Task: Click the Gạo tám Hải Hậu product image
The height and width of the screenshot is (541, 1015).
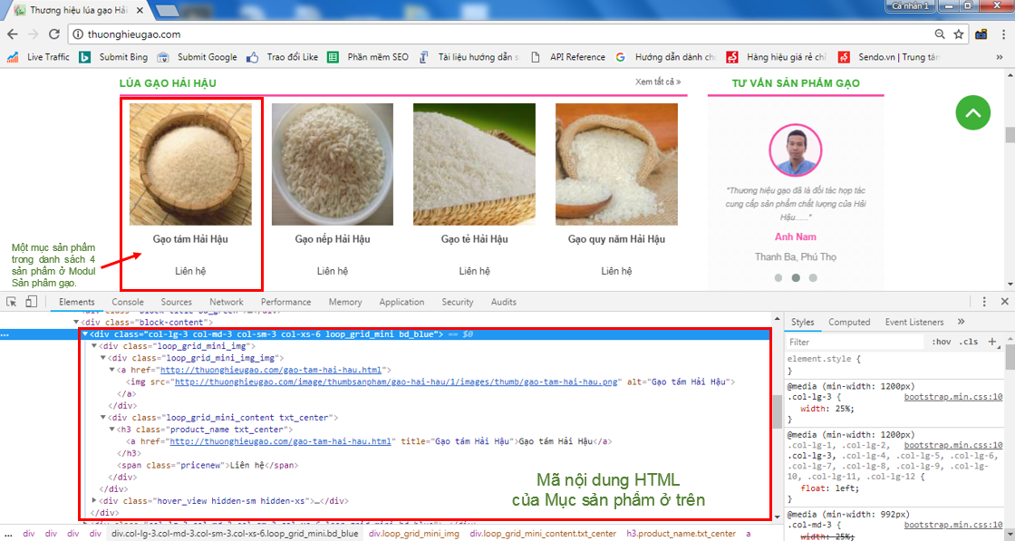Action: pos(190,164)
